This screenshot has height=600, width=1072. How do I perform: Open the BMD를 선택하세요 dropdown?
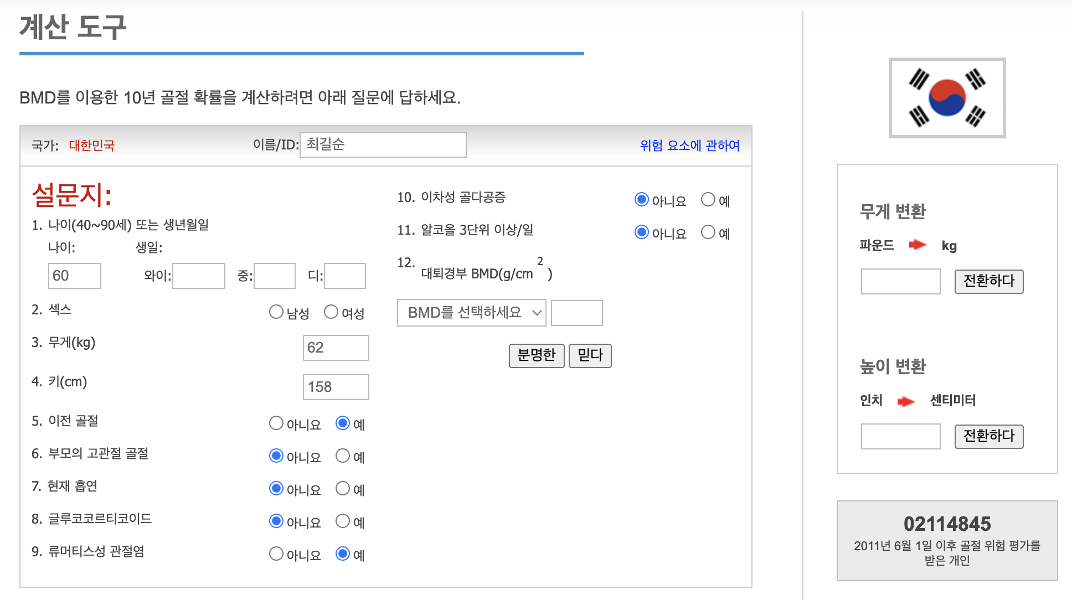coord(471,312)
